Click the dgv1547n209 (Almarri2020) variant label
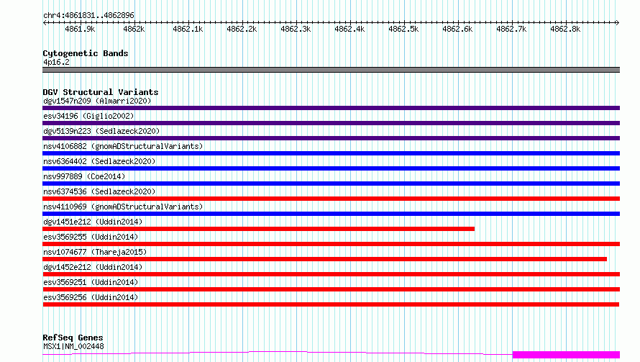640x362 pixels. click(x=97, y=101)
